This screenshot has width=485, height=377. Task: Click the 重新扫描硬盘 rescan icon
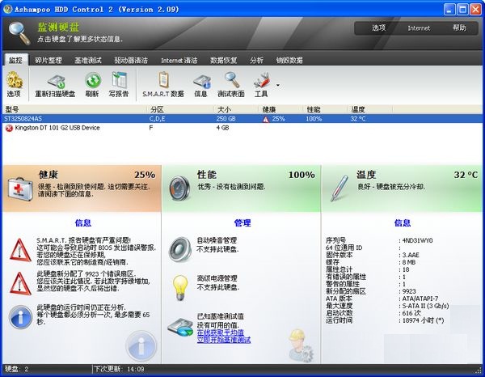[x=56, y=82]
